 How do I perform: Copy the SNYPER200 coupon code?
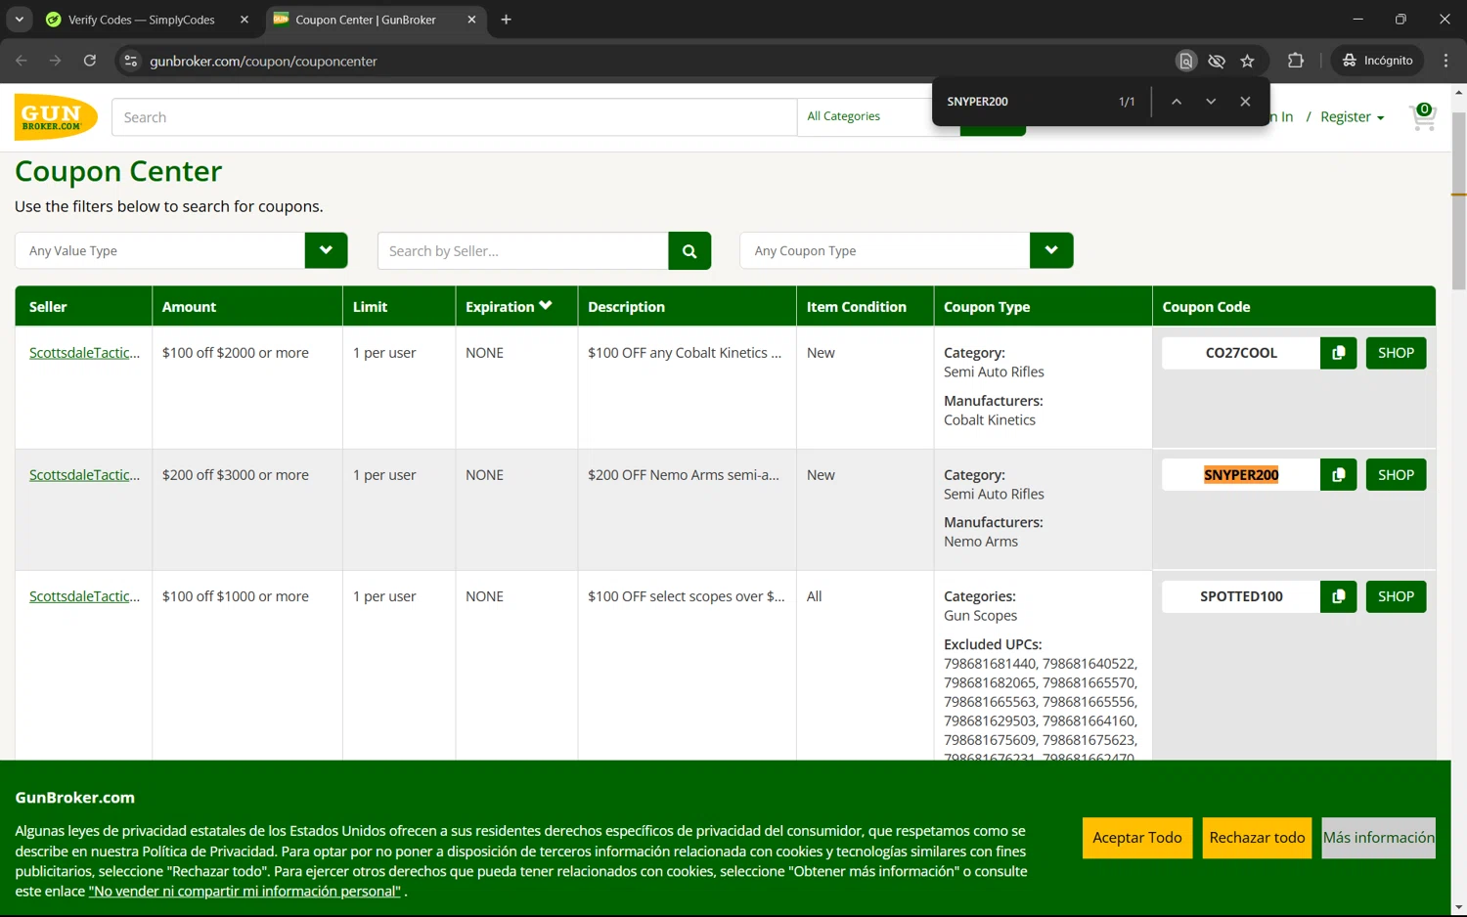pos(1338,475)
